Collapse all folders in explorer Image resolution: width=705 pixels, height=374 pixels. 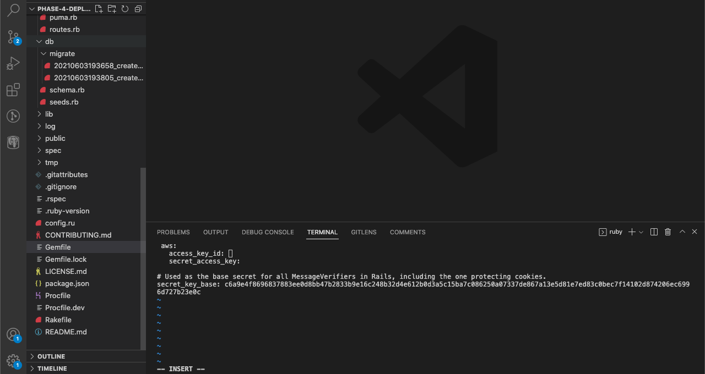(x=138, y=9)
